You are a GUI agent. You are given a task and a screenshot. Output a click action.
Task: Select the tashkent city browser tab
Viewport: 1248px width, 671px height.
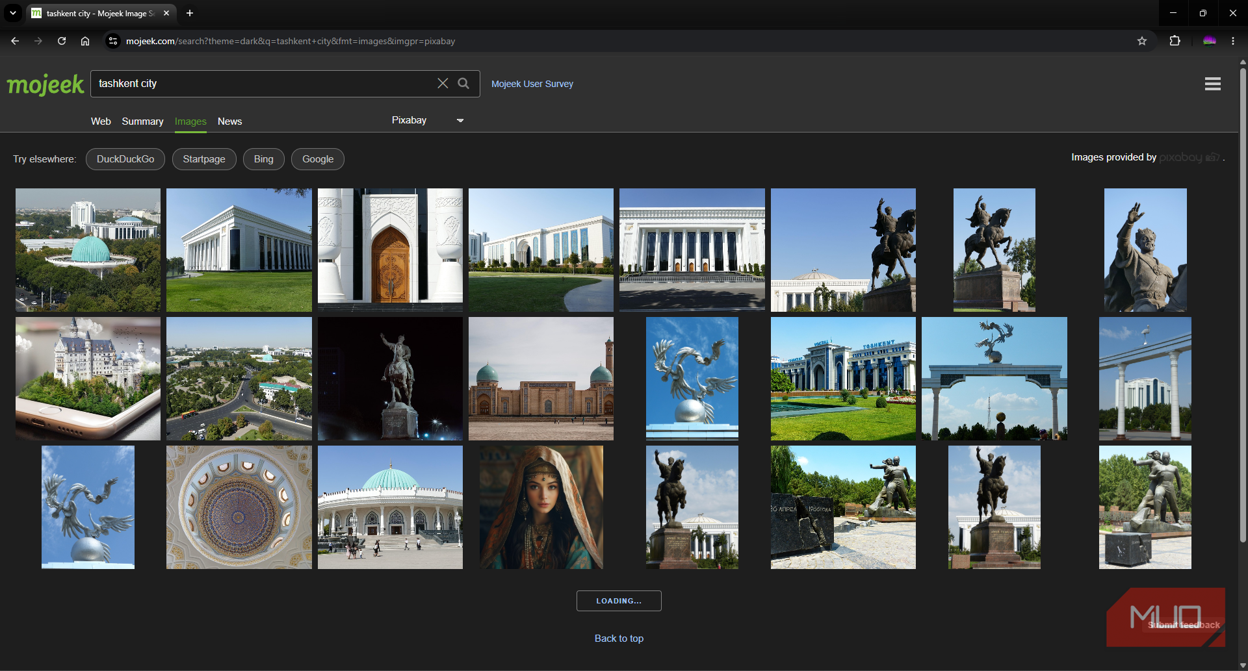(x=101, y=13)
